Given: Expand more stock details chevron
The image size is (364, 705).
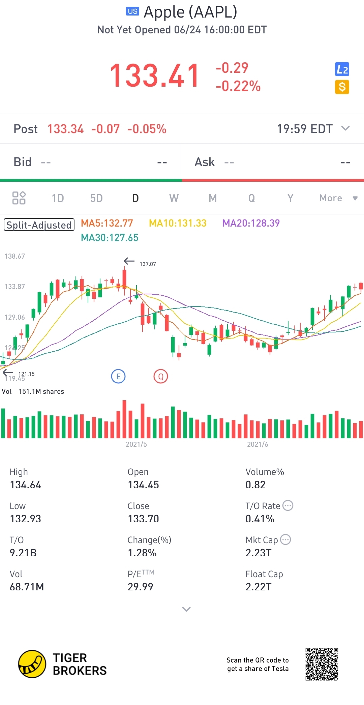Looking at the screenshot, I should (x=186, y=609).
